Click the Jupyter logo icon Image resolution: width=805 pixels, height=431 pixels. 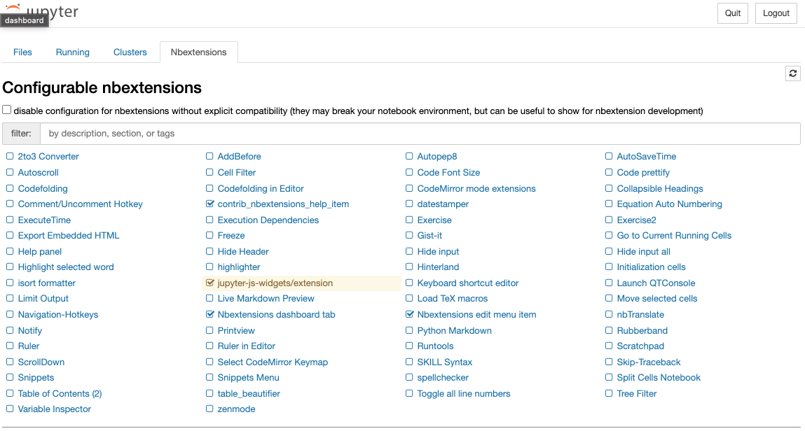coord(13,8)
